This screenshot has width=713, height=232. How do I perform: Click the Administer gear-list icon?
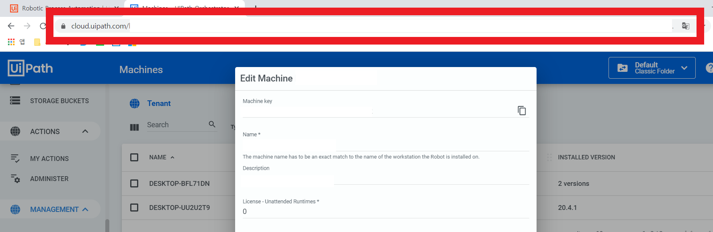pos(15,179)
